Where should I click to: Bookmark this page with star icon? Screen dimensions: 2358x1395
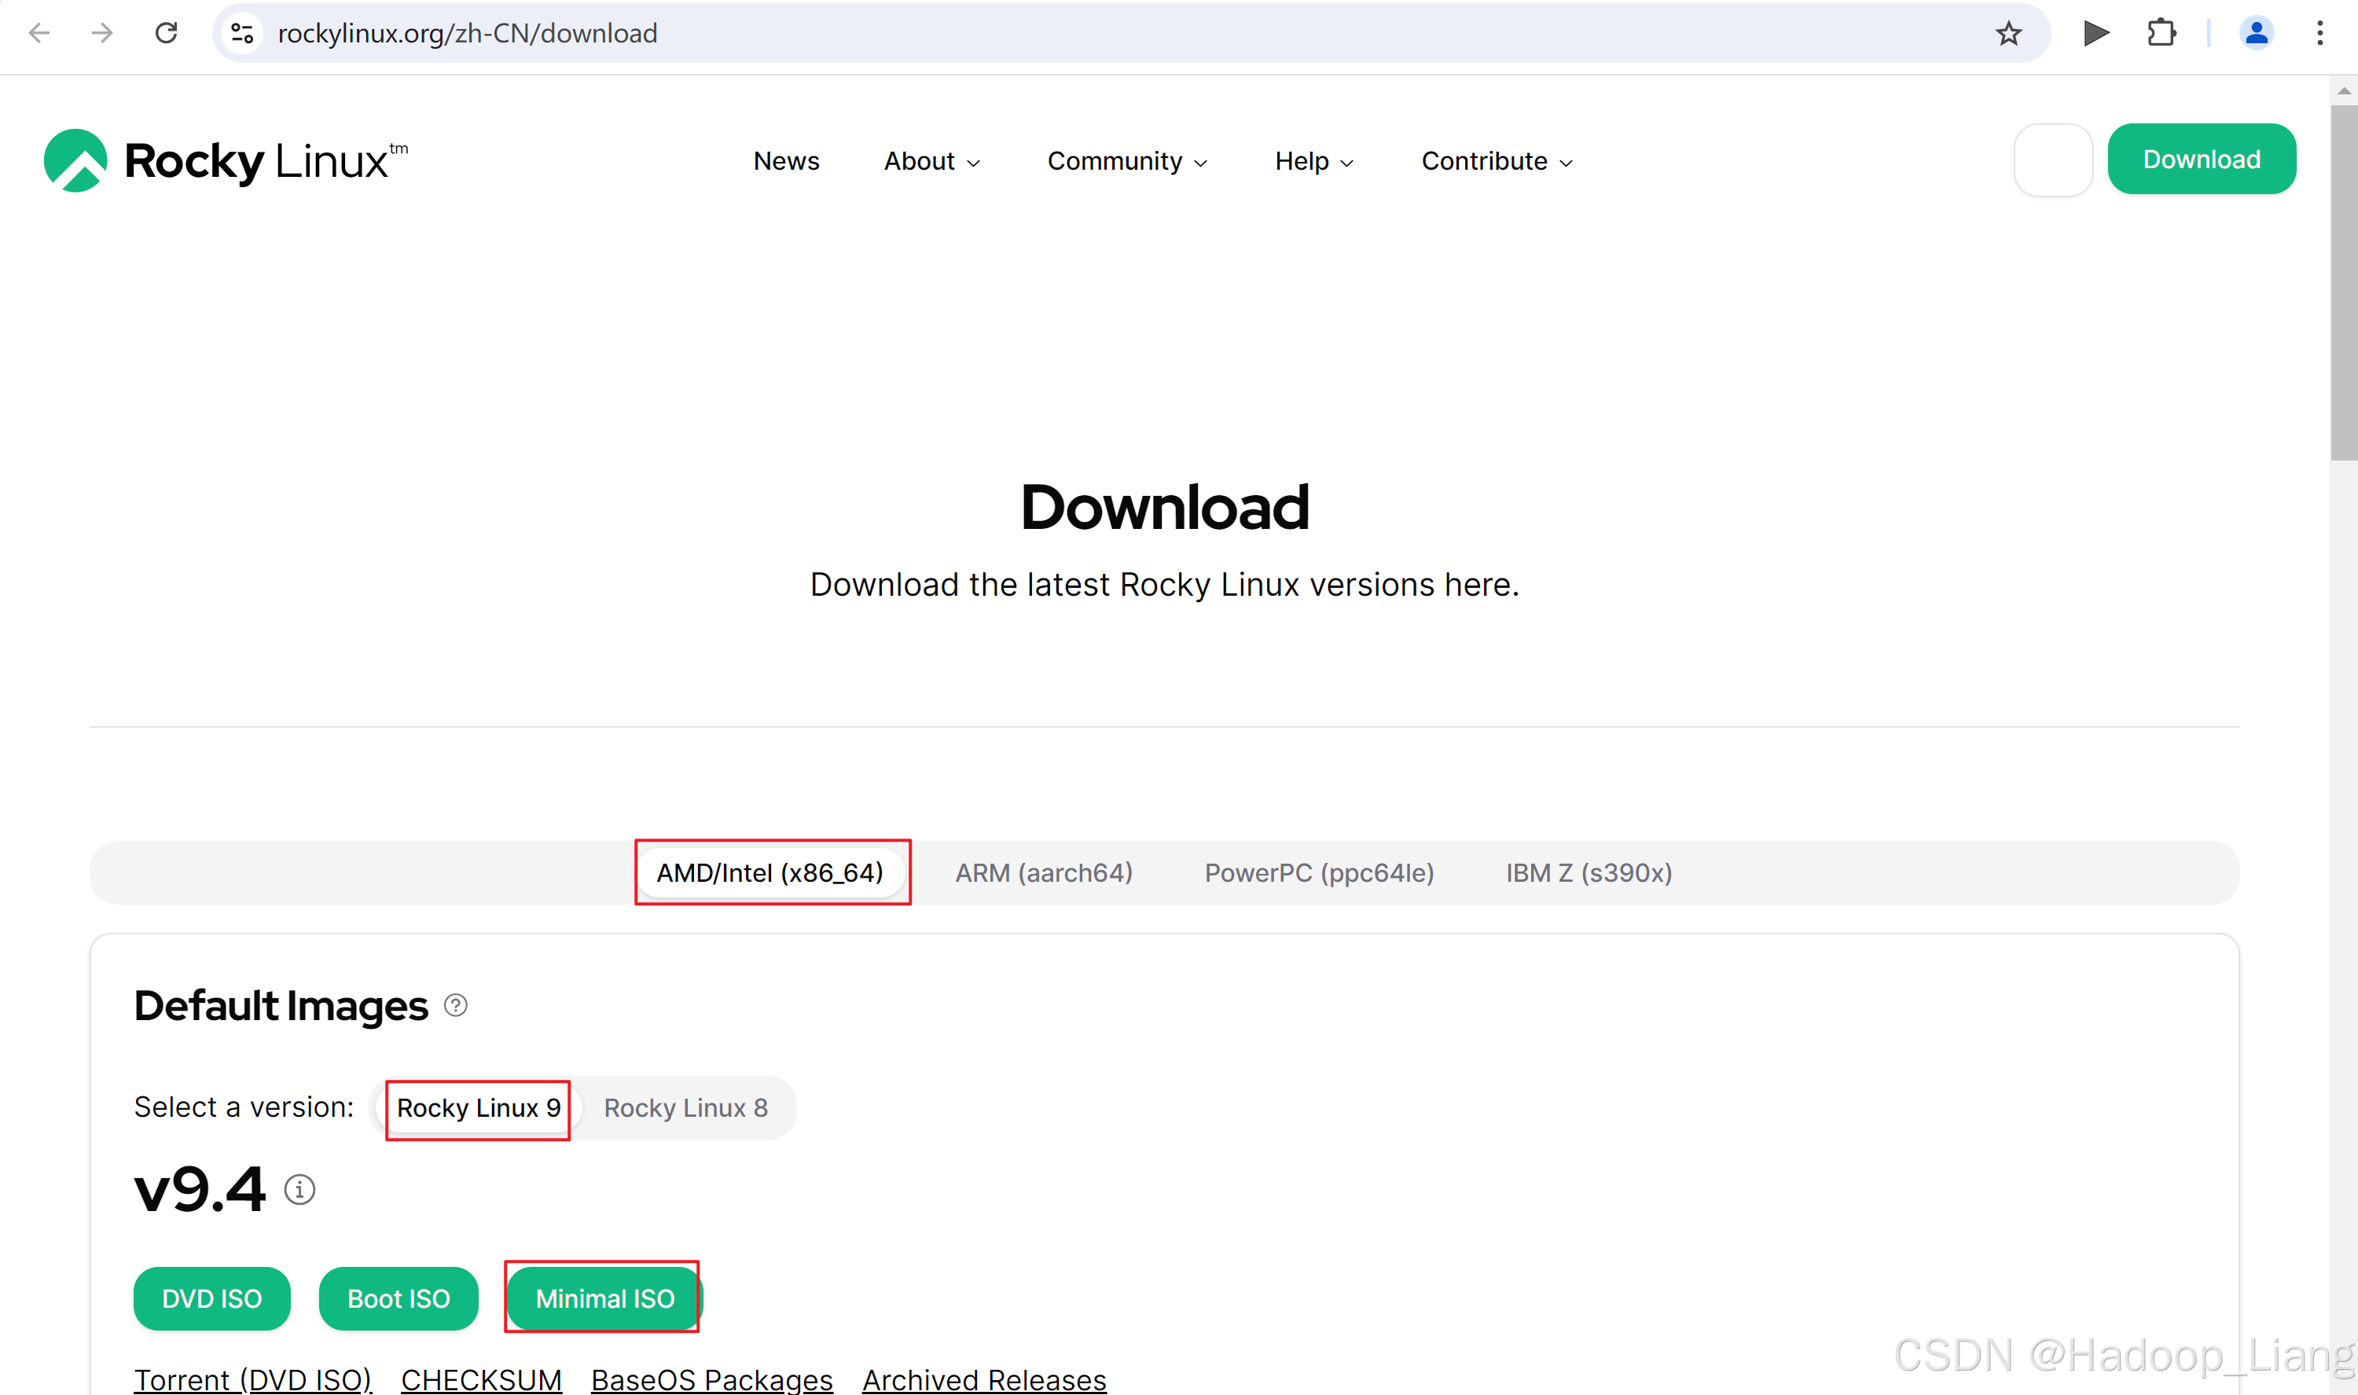[2008, 34]
